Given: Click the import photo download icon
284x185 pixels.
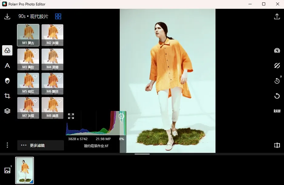Looking at the screenshot, I should [x=7, y=17].
